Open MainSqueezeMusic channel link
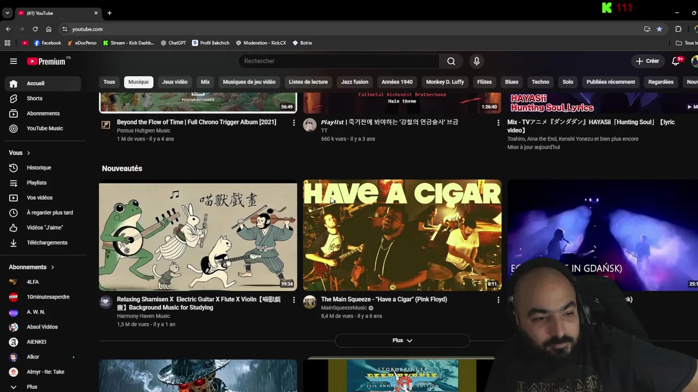Screen dimensions: 698x392 pyautogui.click(x=344, y=308)
